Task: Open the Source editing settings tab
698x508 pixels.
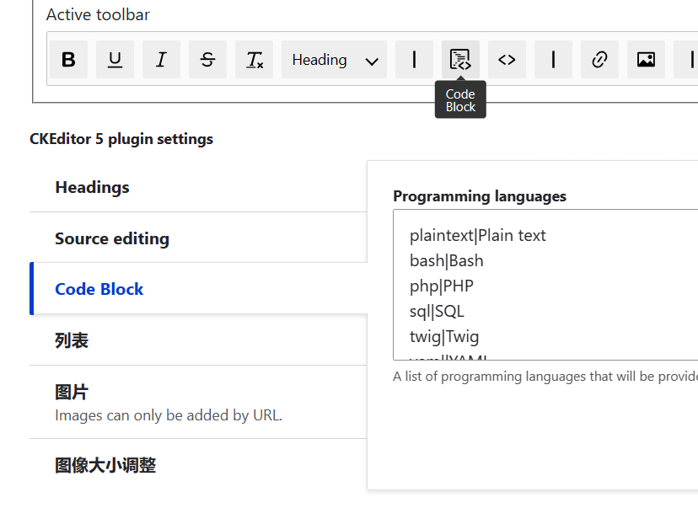Action: coord(198,238)
